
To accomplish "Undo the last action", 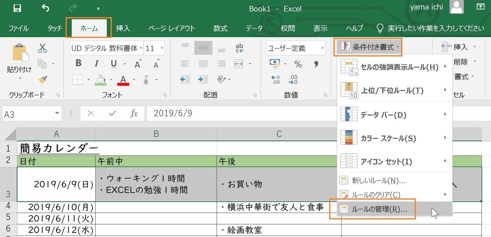I will pos(45,7).
